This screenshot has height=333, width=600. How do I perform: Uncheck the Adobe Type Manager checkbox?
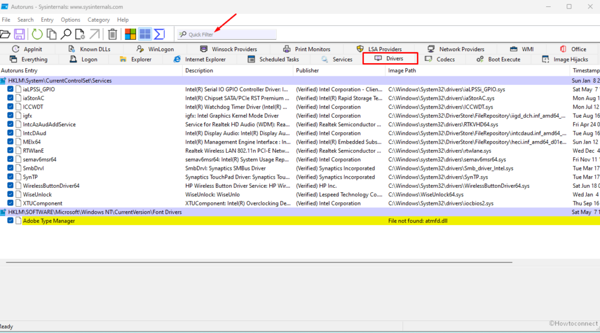pyautogui.click(x=10, y=220)
